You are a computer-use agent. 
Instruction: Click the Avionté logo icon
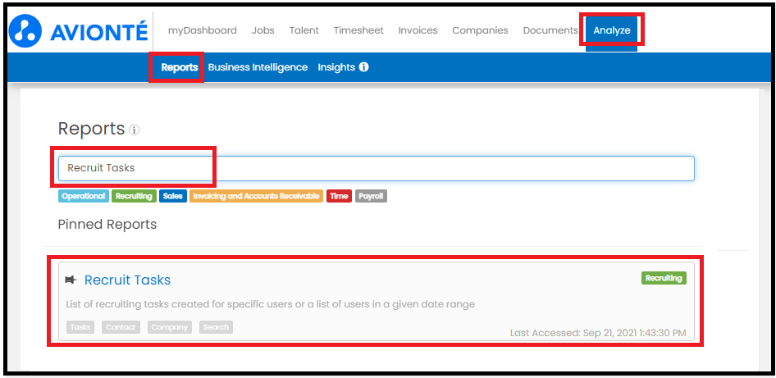pos(25,31)
